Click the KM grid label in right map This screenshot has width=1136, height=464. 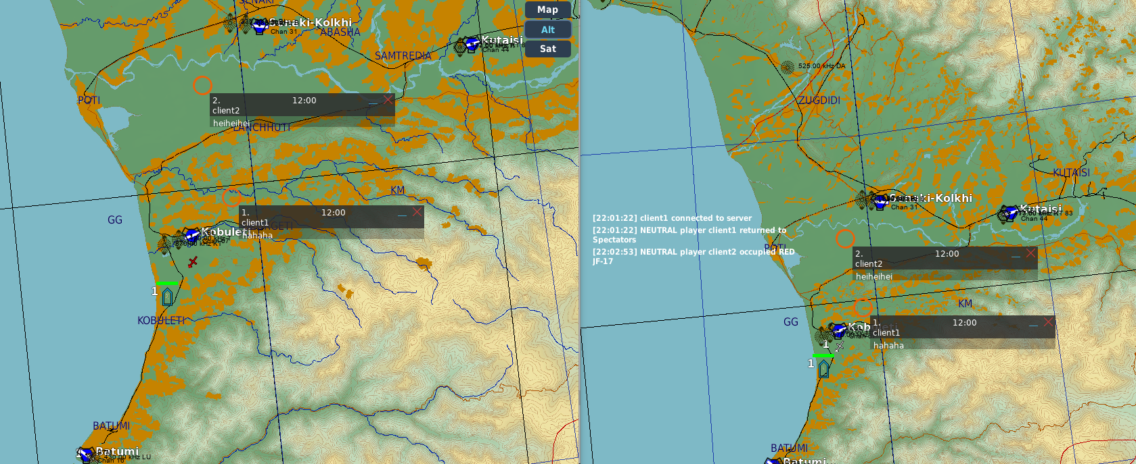[965, 304]
